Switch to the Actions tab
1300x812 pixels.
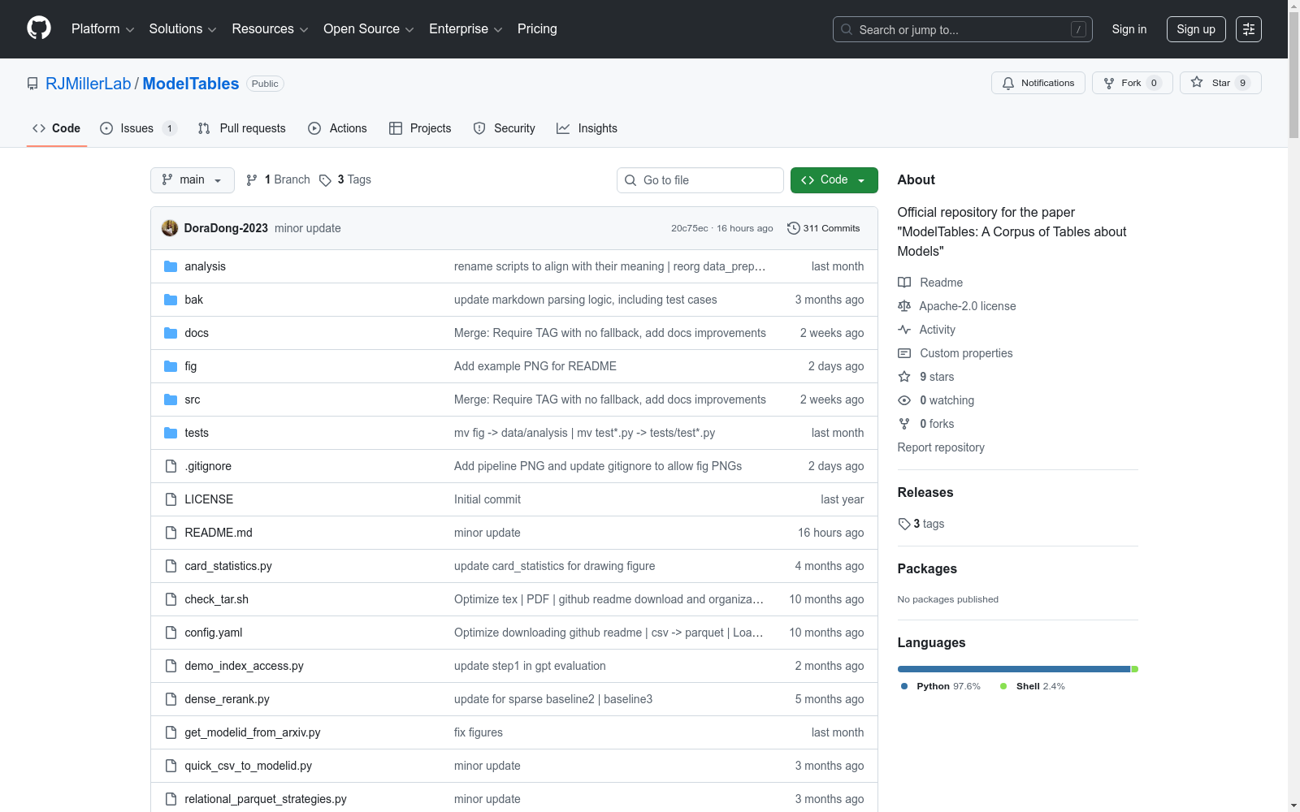pyautogui.click(x=338, y=128)
